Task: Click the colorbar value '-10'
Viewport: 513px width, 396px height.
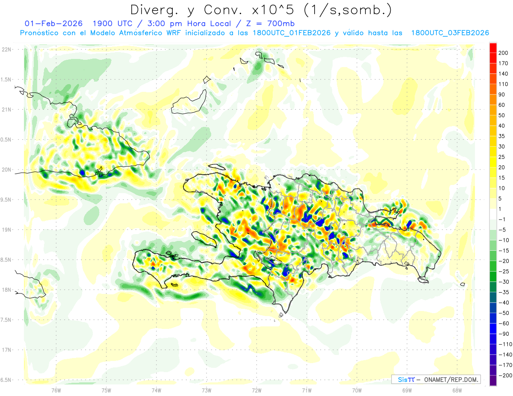Action: pos(504,240)
